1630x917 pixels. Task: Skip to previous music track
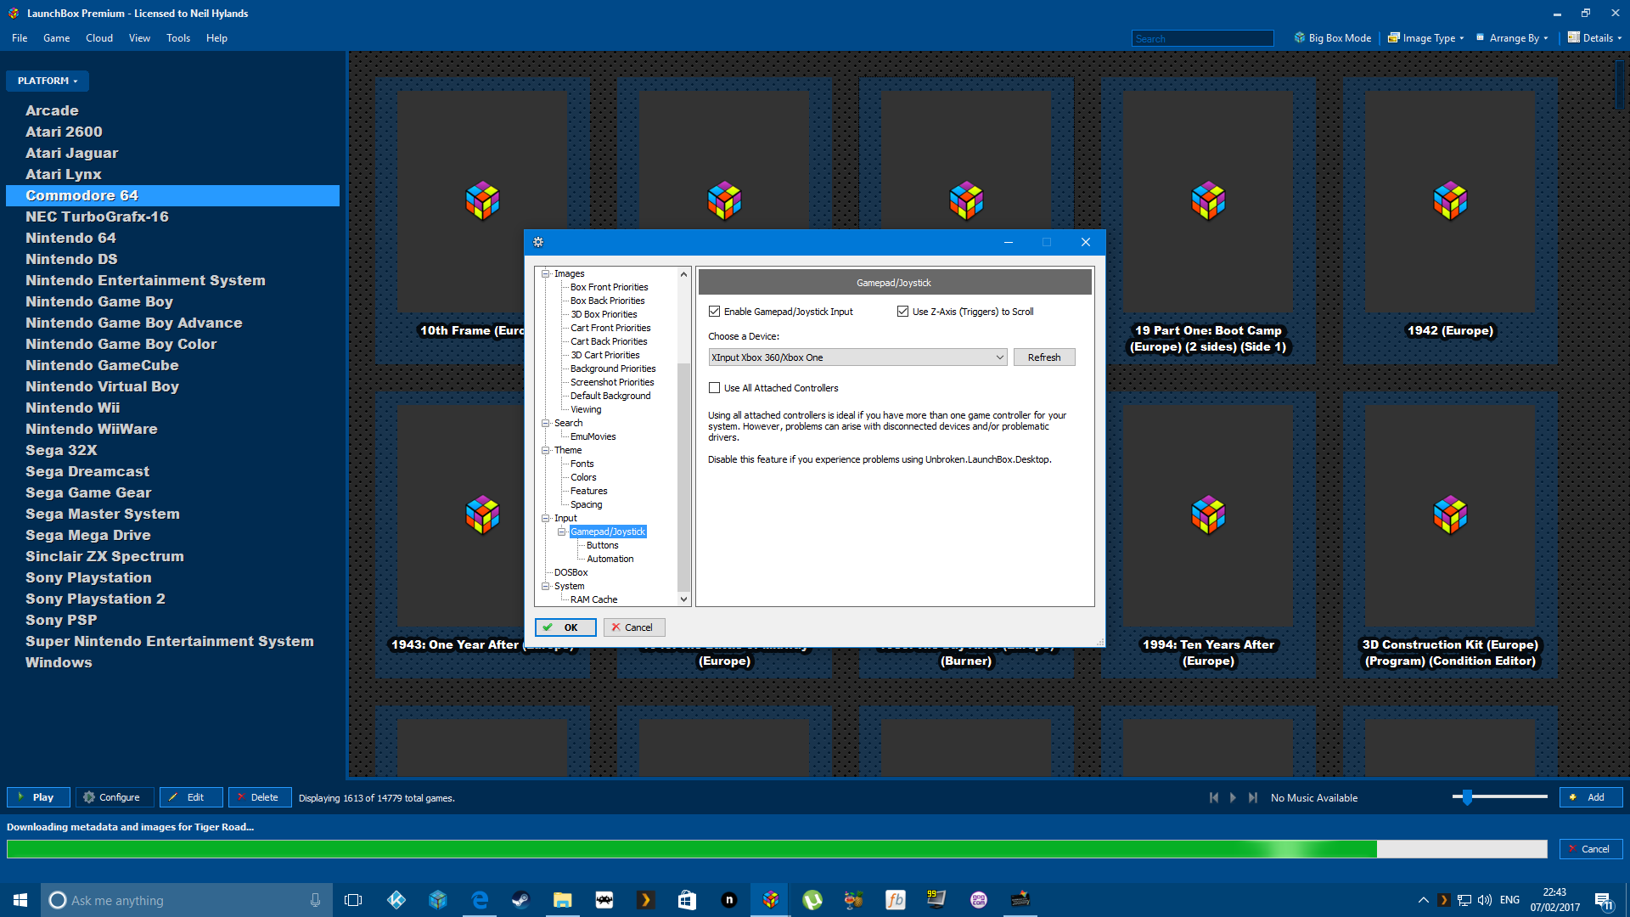pos(1214,797)
